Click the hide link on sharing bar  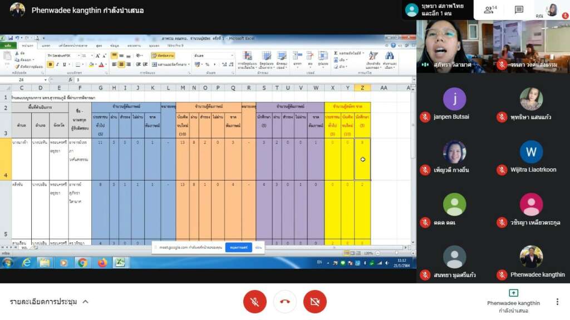(x=258, y=247)
